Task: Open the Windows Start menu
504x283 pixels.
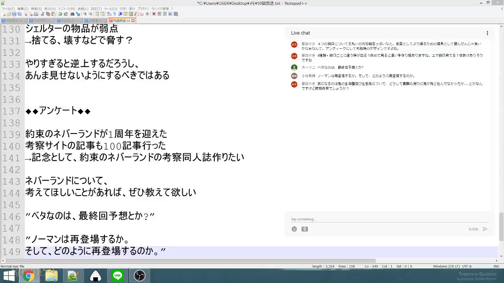Action: click(x=9, y=276)
